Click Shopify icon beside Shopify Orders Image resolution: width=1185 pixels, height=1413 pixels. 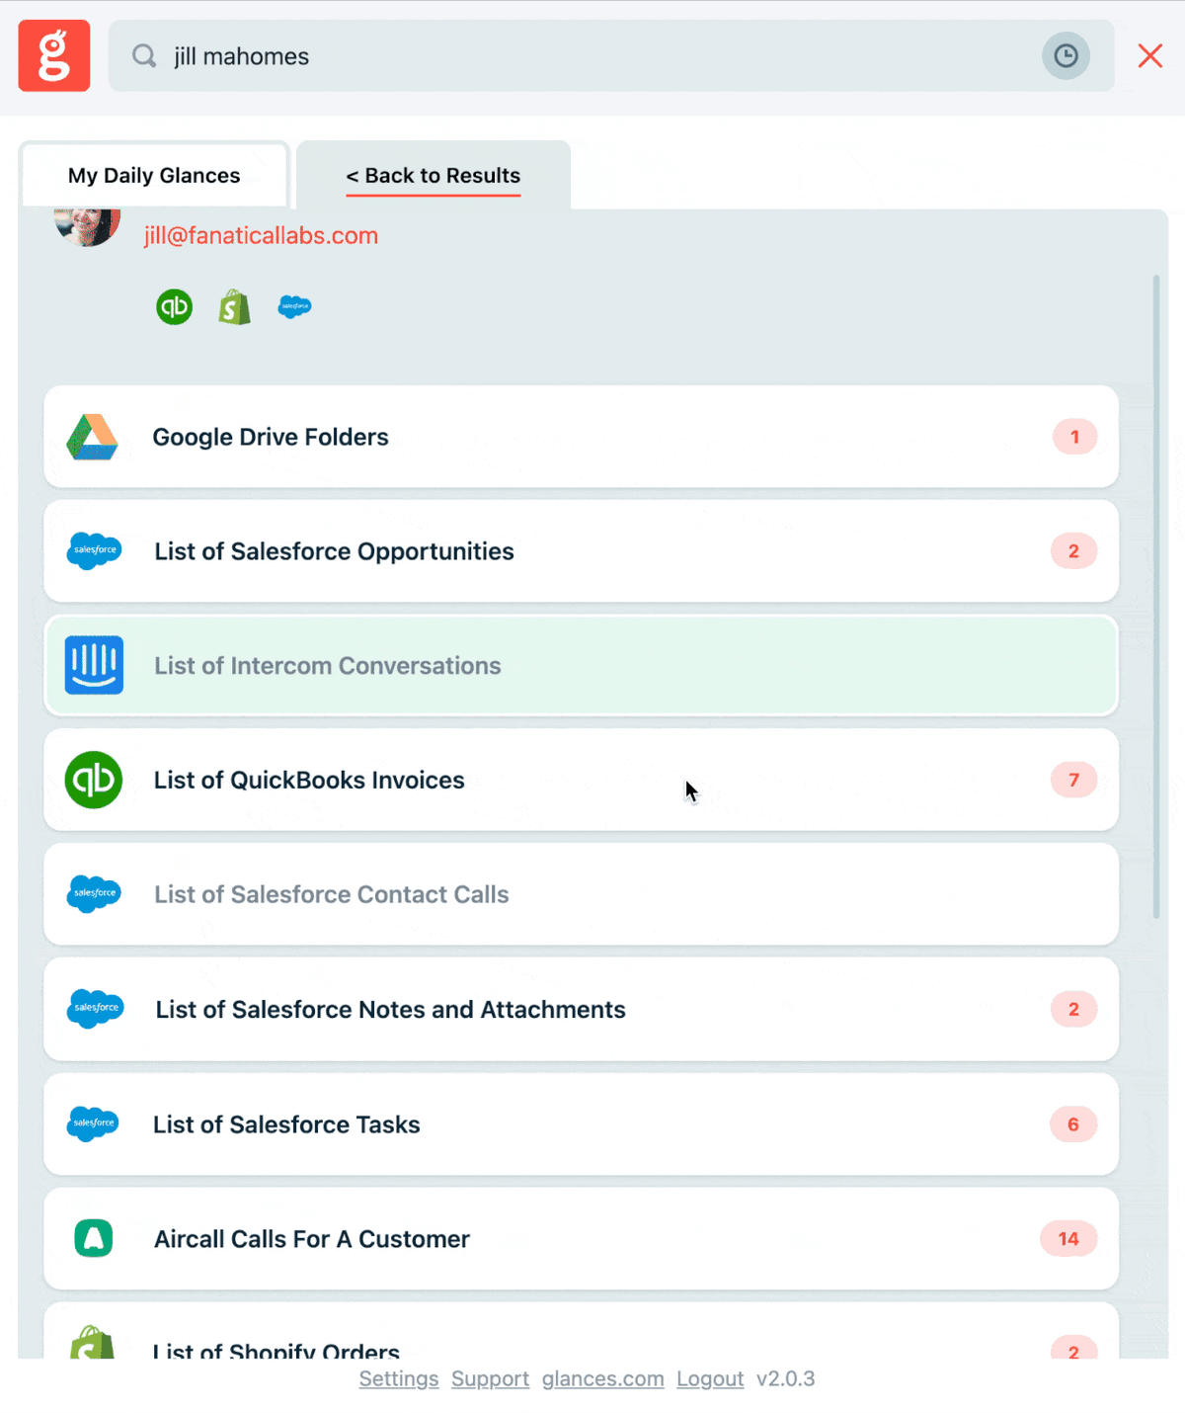coord(92,1342)
